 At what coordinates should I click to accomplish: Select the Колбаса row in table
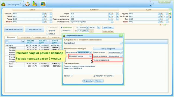click(x=33, y=48)
